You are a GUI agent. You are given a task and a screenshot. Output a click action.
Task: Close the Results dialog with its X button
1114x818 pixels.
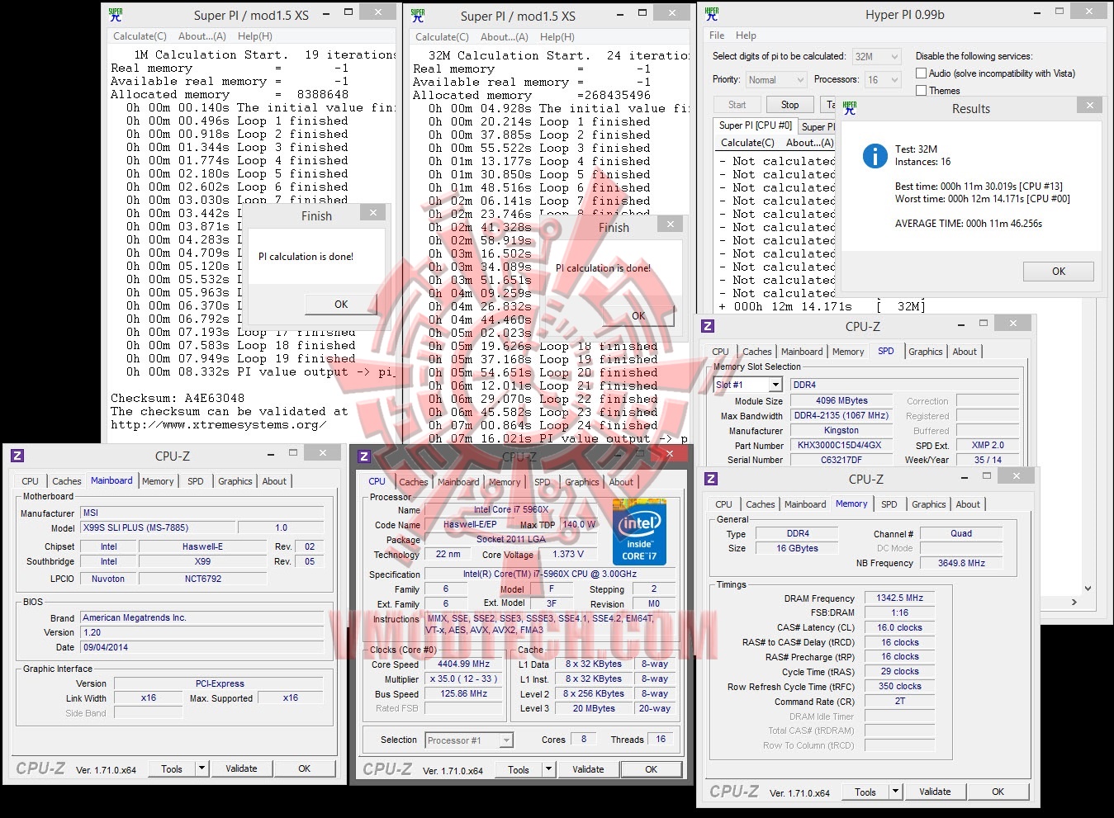[1090, 106]
